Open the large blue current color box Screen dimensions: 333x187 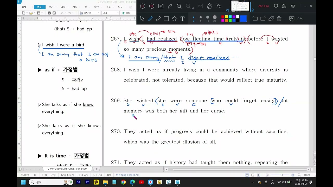(243, 18)
